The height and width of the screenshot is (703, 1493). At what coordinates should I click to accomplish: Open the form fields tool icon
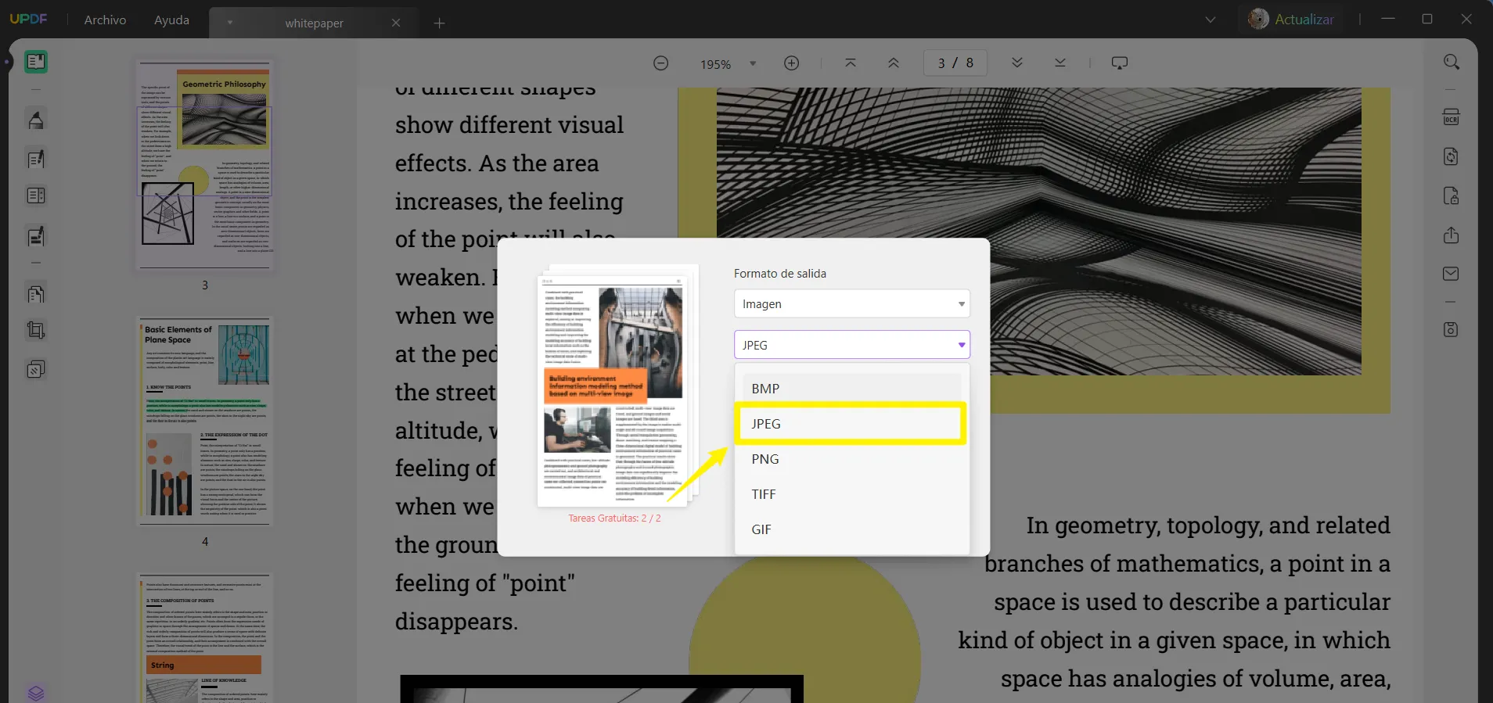(36, 195)
